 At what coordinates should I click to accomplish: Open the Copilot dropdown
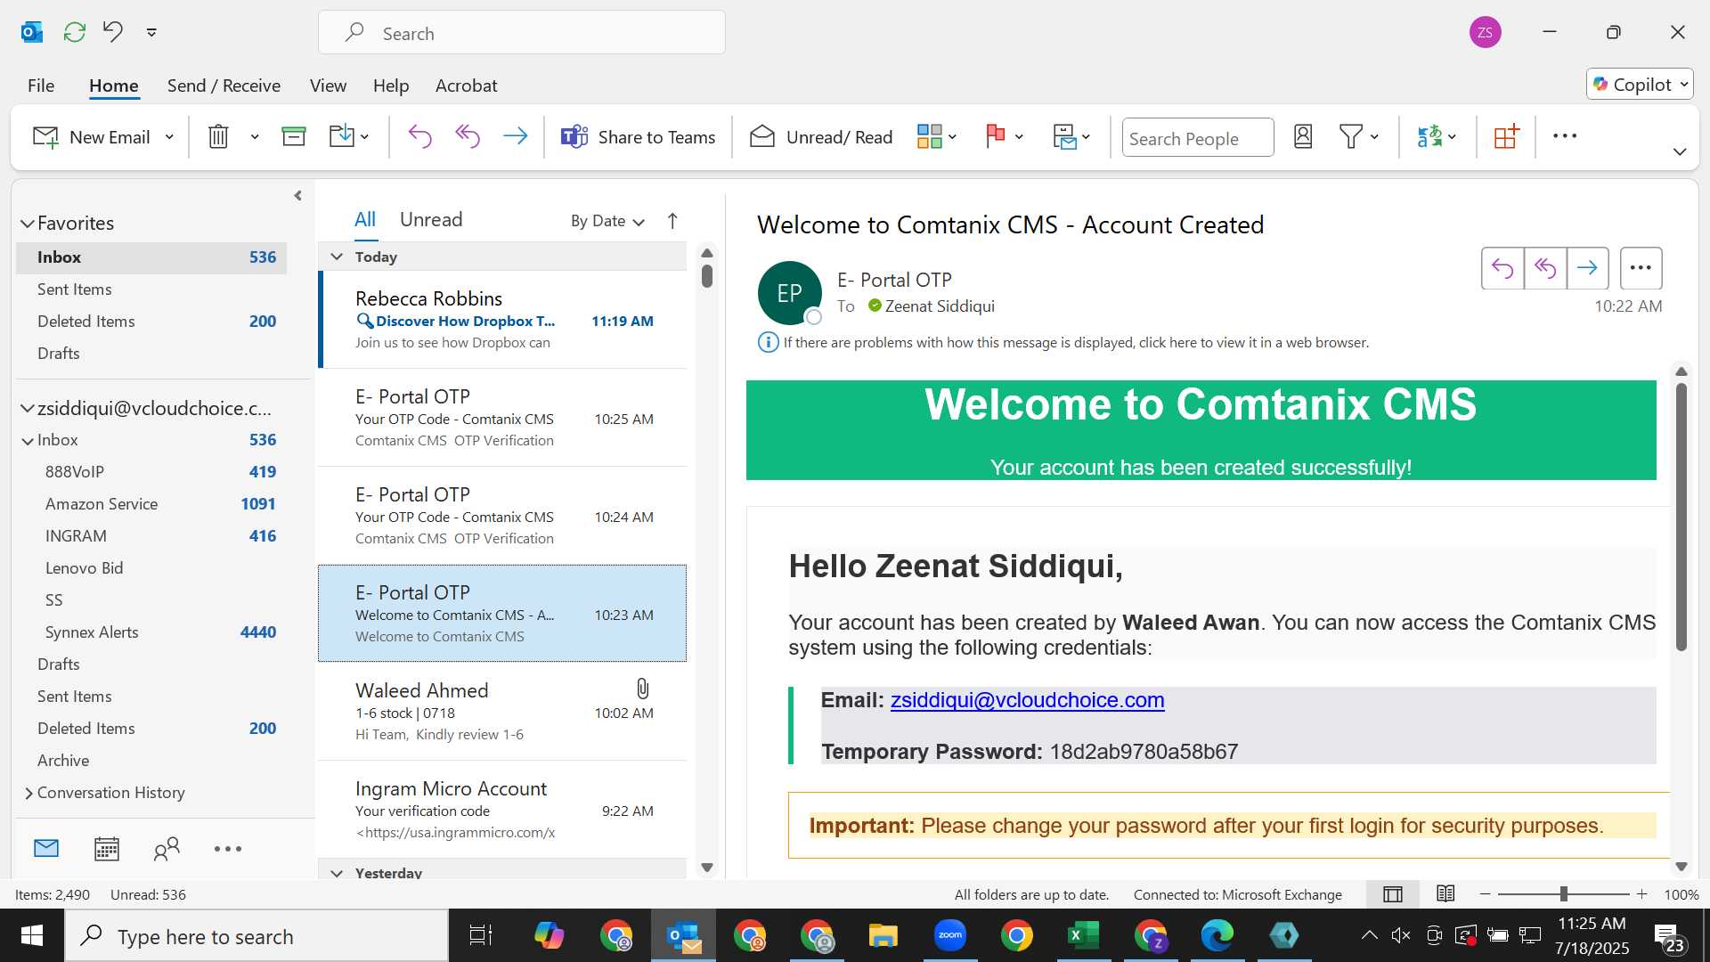point(1640,85)
